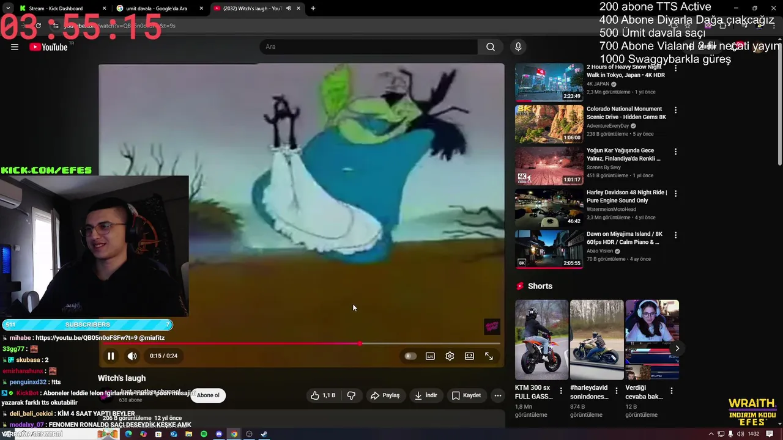Viewport: 783px width, 440px height.
Task: Click the Paylaş share button
Action: pos(385,395)
